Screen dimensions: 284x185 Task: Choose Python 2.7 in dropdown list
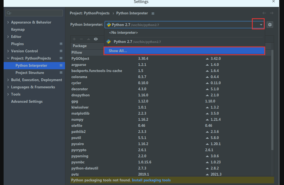[x=185, y=42]
